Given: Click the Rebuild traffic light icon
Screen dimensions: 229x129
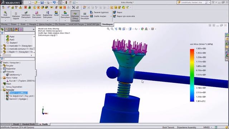Looking at the screenshot, I should click(x=66, y=3).
